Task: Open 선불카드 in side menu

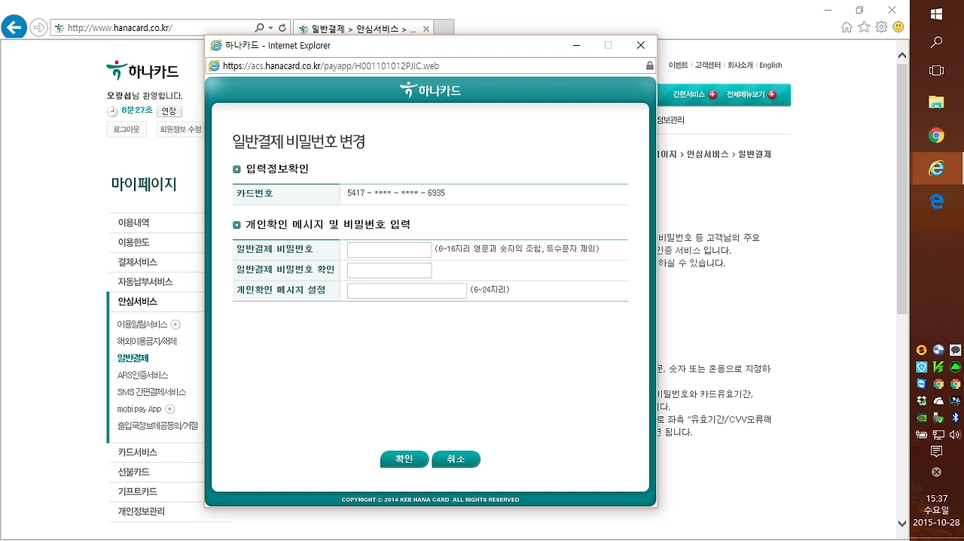Action: (134, 472)
